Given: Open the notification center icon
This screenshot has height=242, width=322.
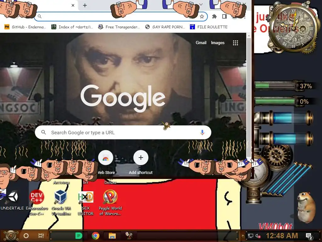Looking at the screenshot, I should pos(309,236).
